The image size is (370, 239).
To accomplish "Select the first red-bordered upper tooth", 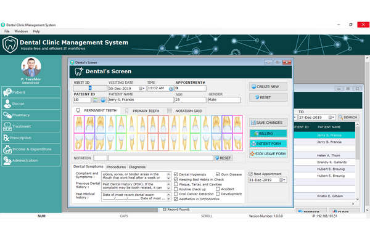I will coord(153,124).
